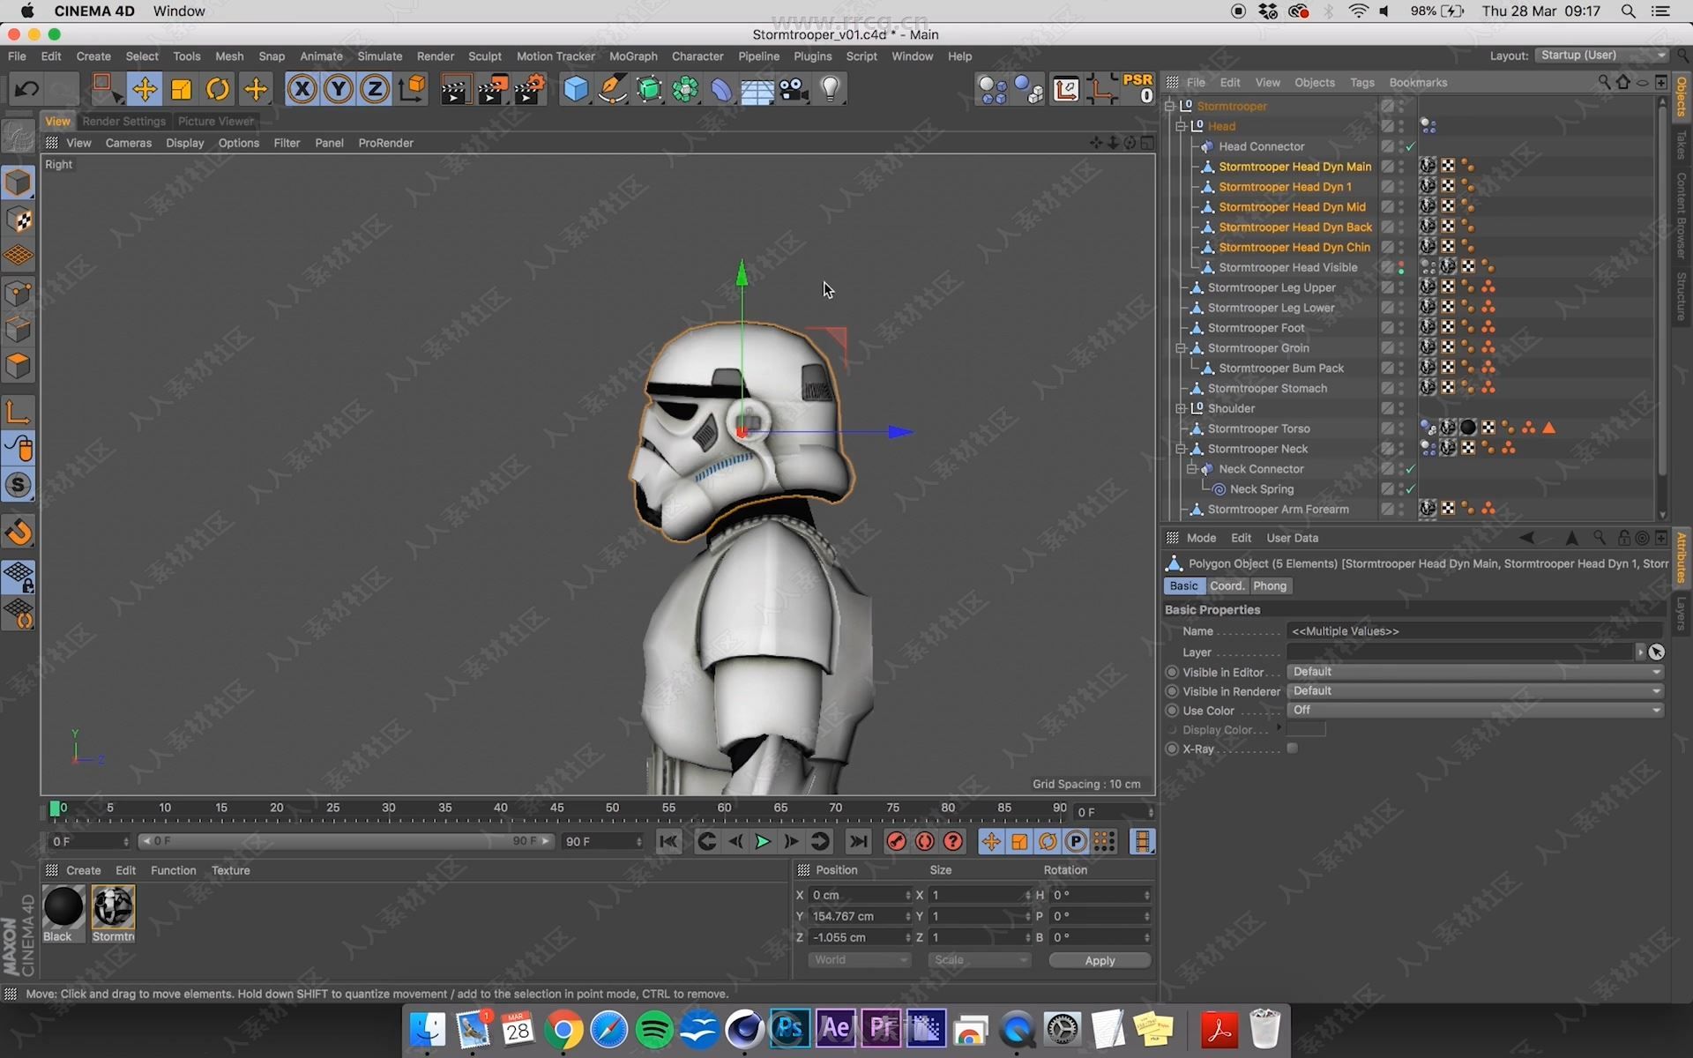The image size is (1693, 1058).
Task: Select the Rotate tool in toolbar
Action: [x=218, y=89]
